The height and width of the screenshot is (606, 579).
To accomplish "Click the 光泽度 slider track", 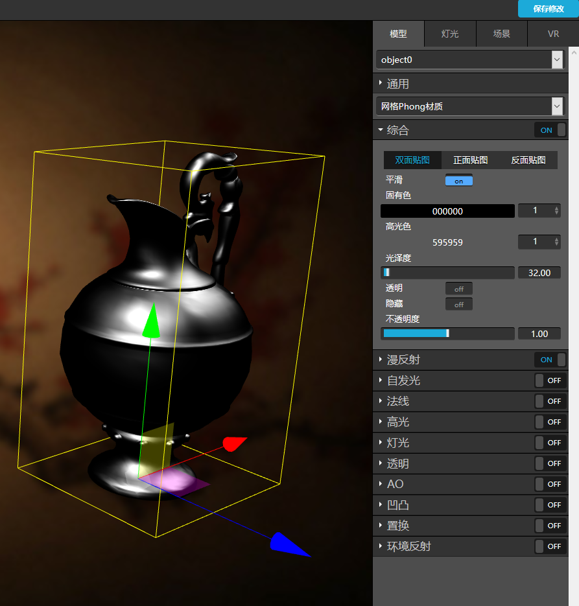I will 447,272.
